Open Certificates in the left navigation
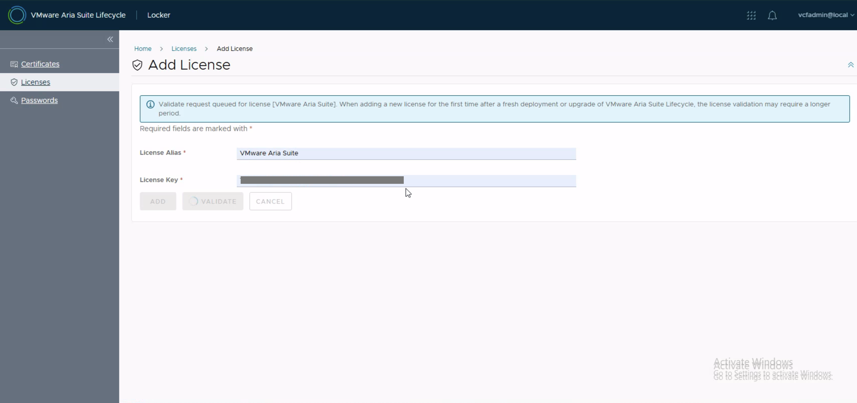Screen dimensions: 857x403 [40, 64]
